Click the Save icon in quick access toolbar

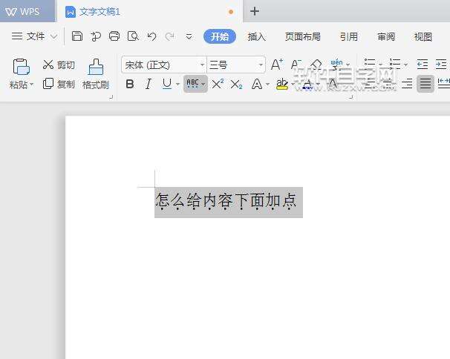(x=77, y=36)
